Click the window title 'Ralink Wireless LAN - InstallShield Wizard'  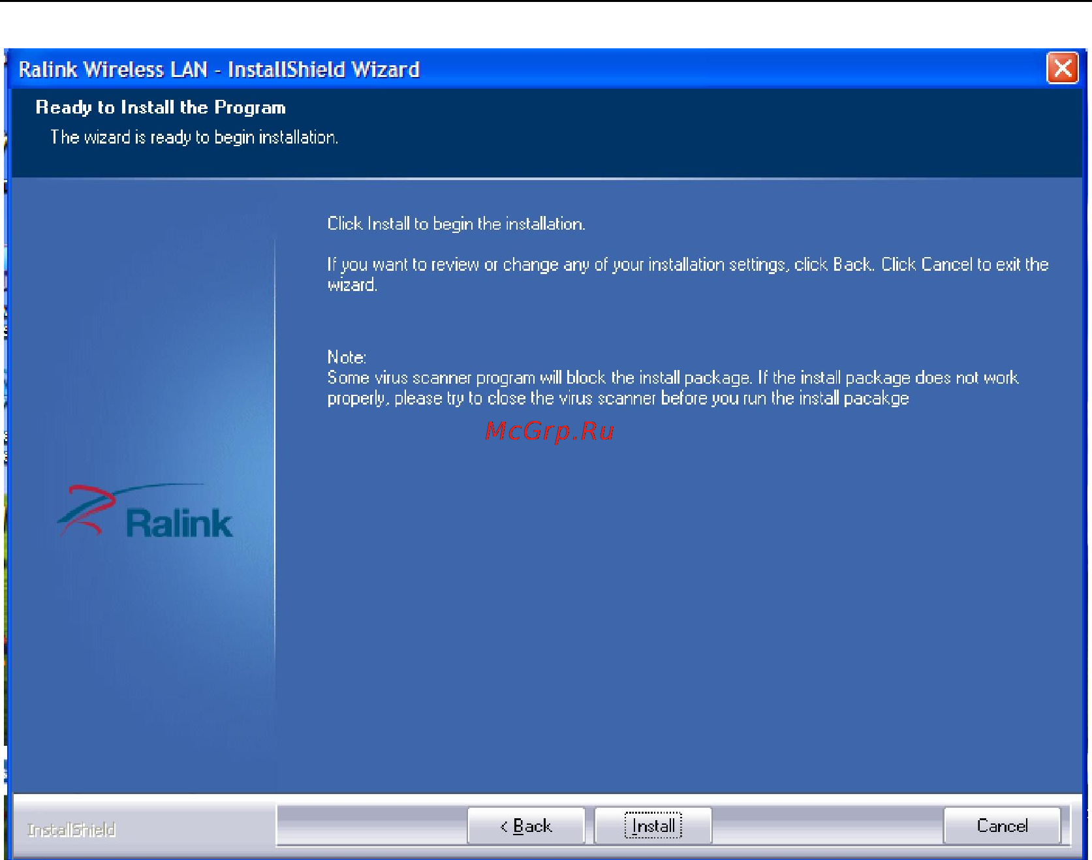[219, 69]
